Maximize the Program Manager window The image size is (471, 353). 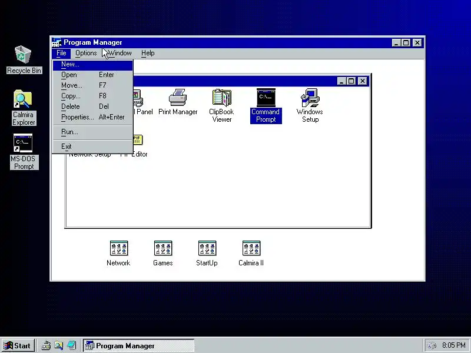[x=406, y=43]
